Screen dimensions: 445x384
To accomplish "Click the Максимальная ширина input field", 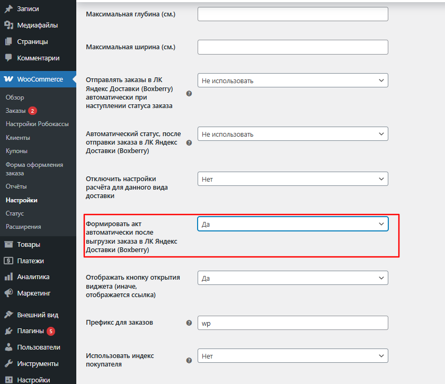I will [292, 47].
